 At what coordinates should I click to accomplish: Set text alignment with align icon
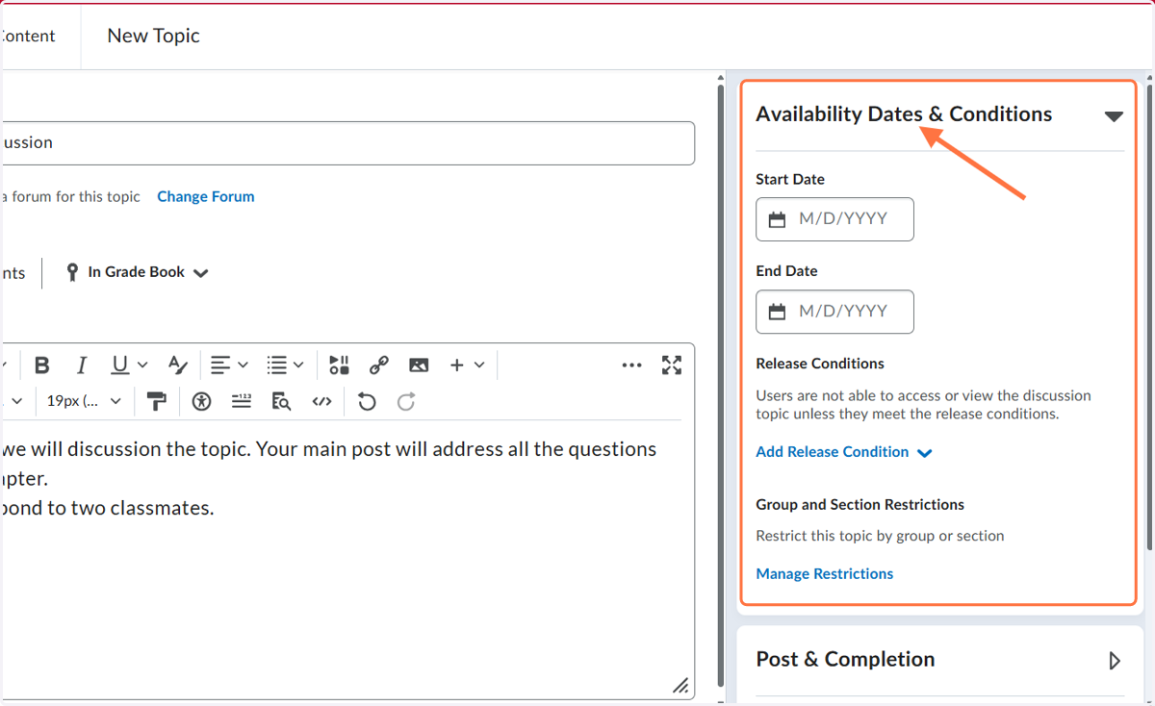pos(220,366)
